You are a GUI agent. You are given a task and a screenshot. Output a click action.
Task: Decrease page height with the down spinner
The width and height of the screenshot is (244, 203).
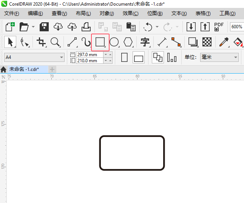(x=106, y=61)
